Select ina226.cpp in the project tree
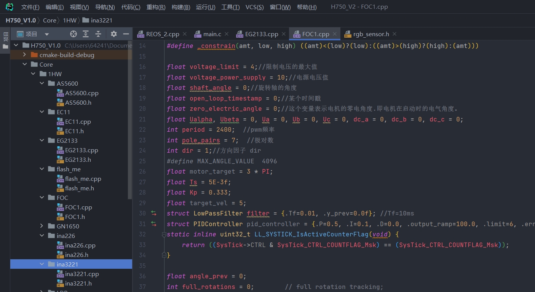The height and width of the screenshot is (292, 535). [x=80, y=245]
